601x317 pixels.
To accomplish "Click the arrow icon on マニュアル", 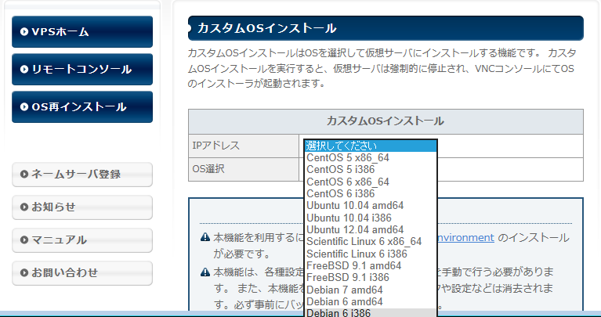I will pyautogui.click(x=24, y=240).
